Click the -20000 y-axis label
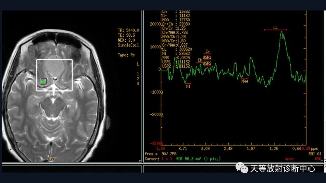The height and width of the screenshot is (183, 326). click(157, 115)
